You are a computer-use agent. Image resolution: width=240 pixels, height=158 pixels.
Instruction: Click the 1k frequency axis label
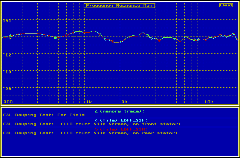click(89, 102)
